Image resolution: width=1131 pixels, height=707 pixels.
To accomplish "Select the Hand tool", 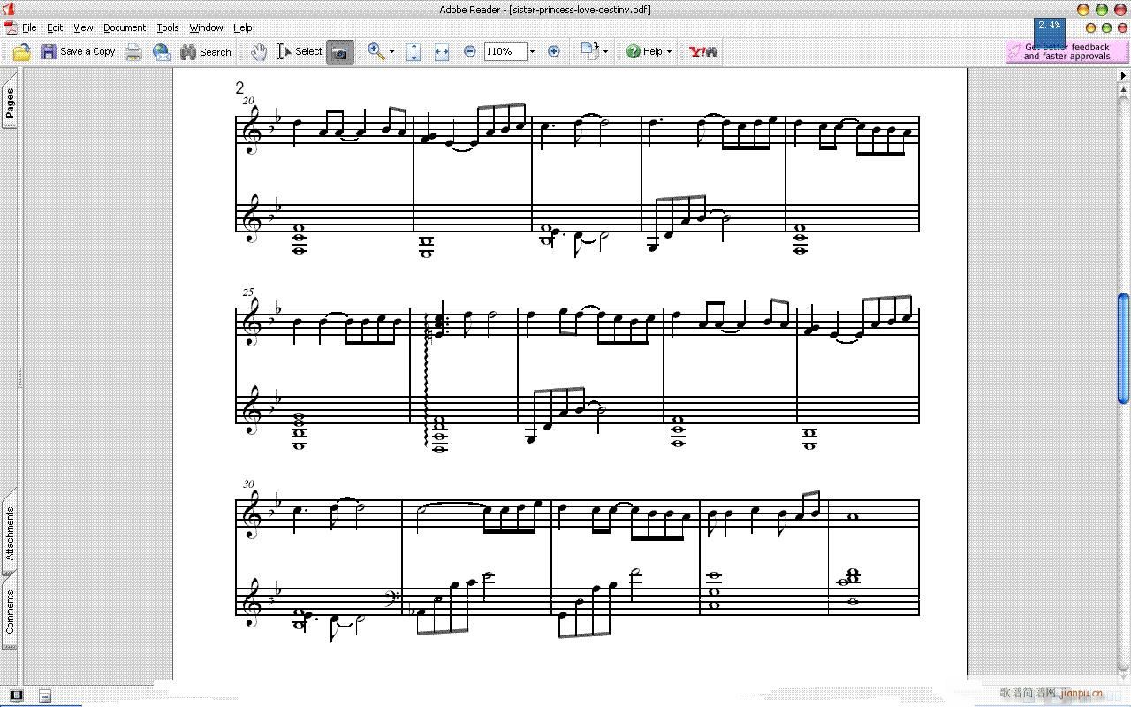I will 258,52.
